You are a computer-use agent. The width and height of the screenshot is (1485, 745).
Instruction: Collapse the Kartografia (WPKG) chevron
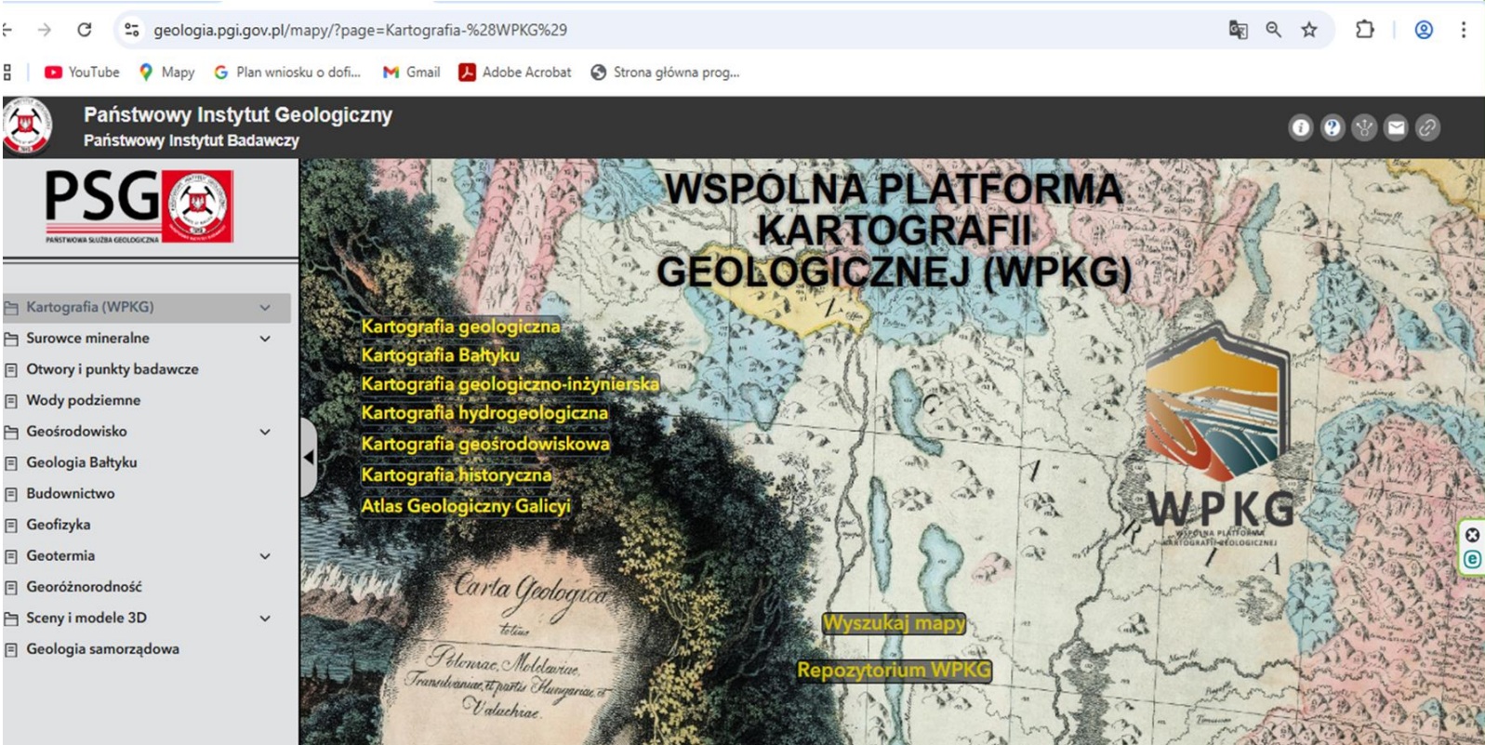(x=265, y=307)
